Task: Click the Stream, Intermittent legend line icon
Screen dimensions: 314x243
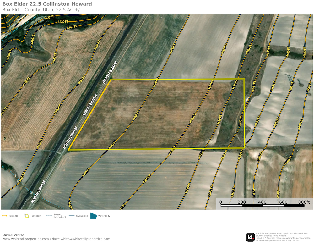Action: (x=49, y=216)
